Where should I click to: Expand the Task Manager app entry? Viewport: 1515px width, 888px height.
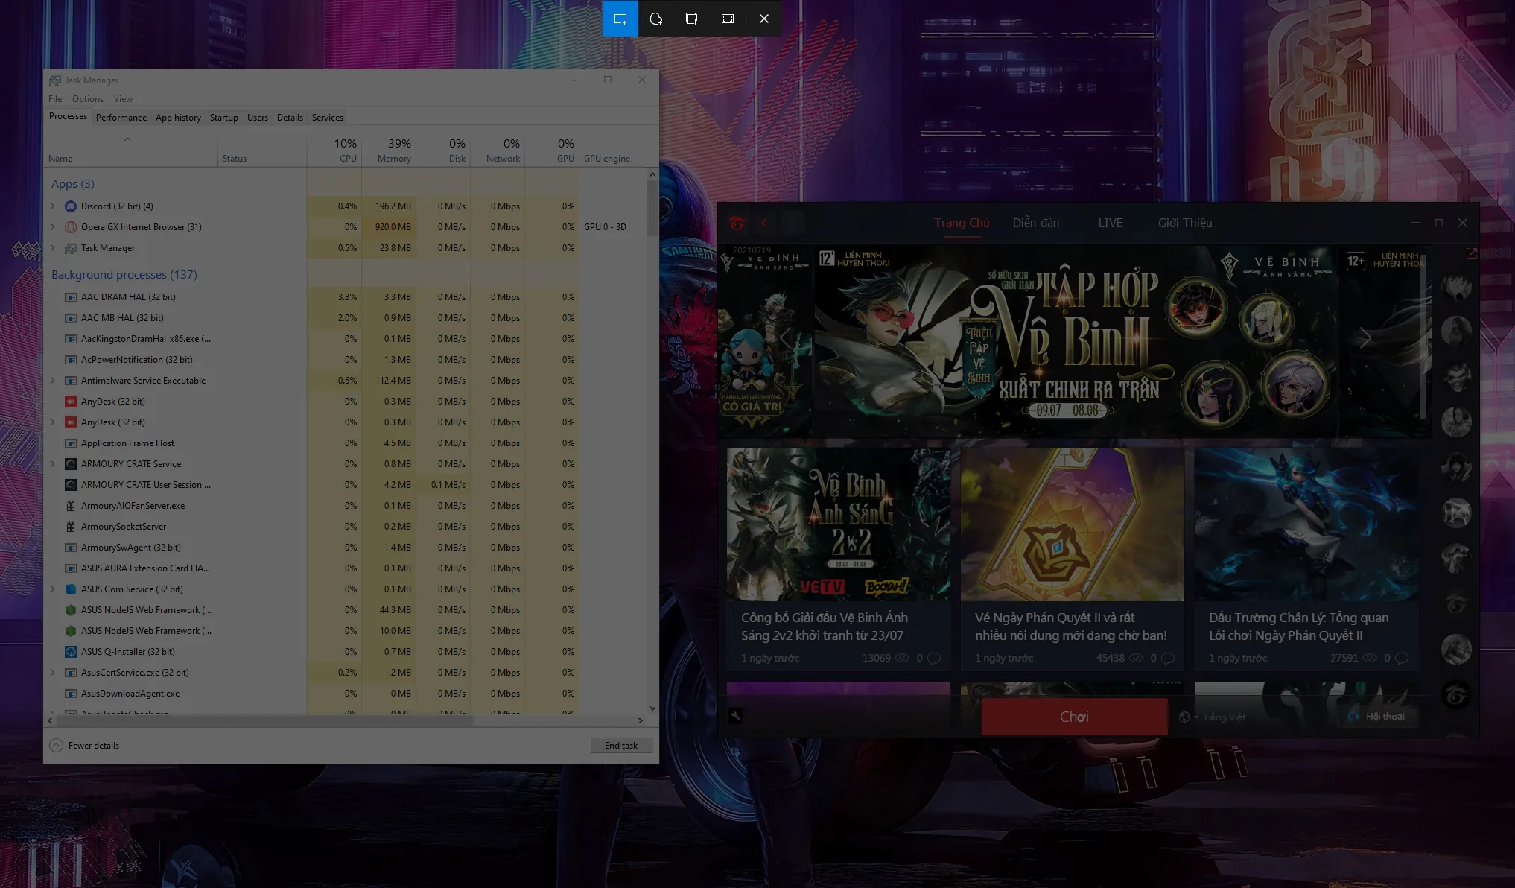click(x=53, y=248)
